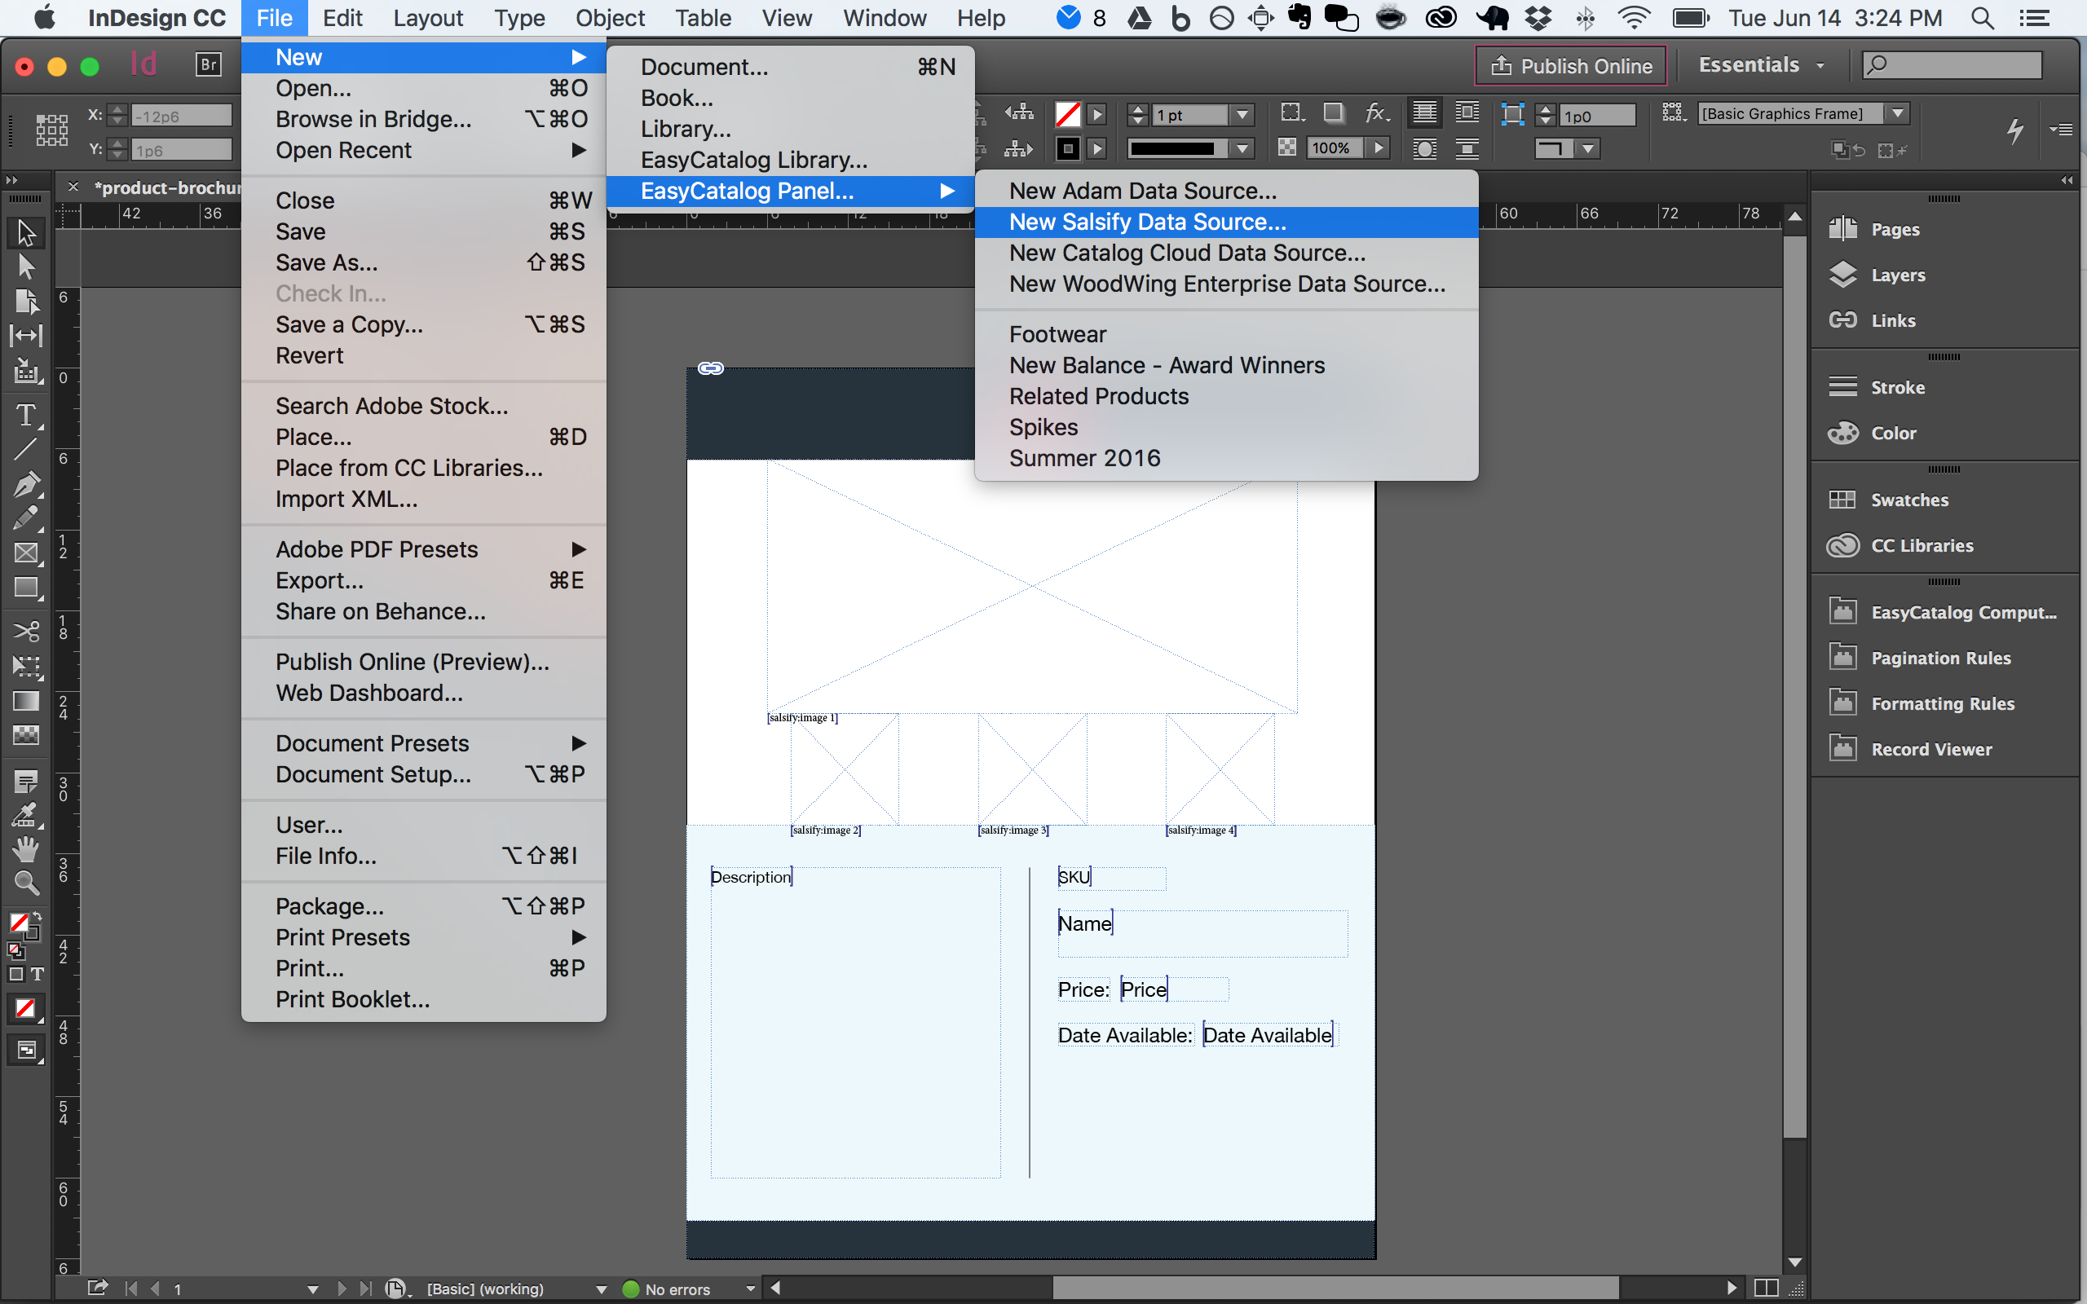Select the Scissors tool
This screenshot has height=1304, width=2087.
tap(26, 632)
